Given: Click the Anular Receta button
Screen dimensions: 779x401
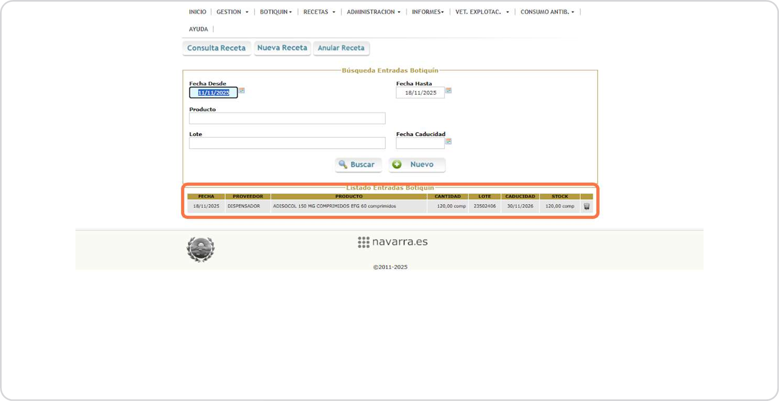Looking at the screenshot, I should point(341,48).
